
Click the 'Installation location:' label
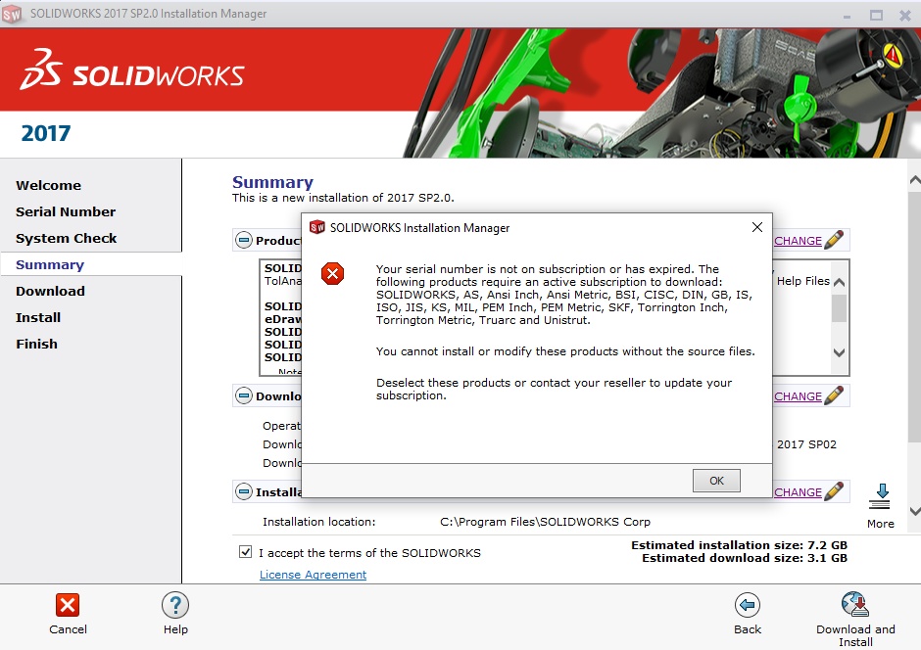[x=319, y=522]
